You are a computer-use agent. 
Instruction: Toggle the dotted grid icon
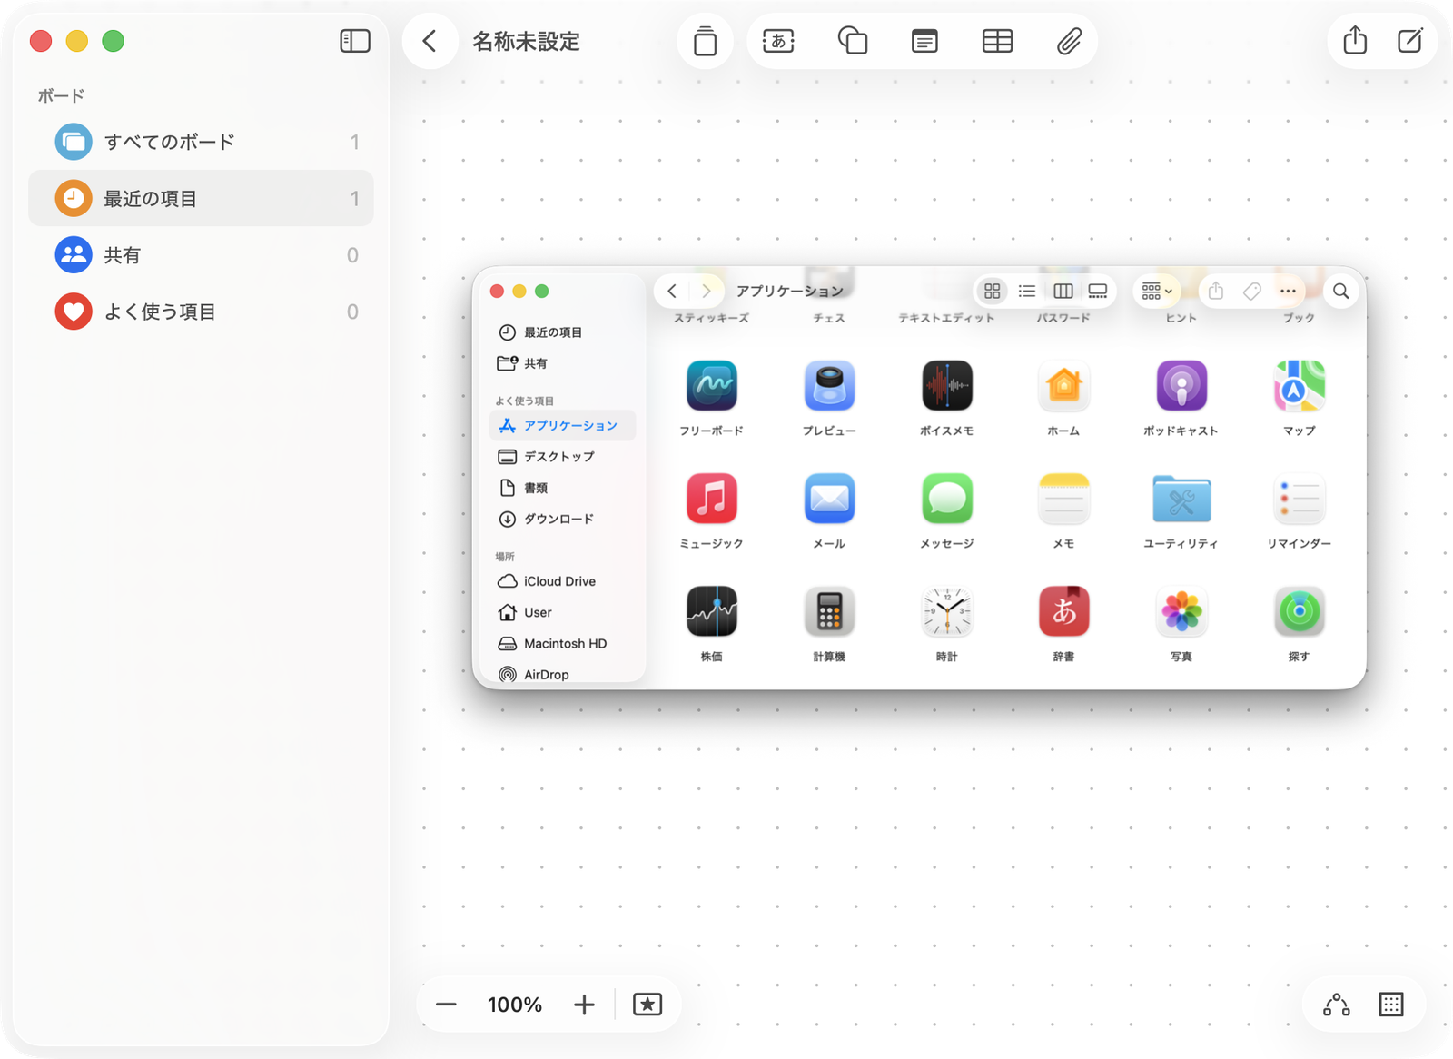pyautogui.click(x=1391, y=1005)
